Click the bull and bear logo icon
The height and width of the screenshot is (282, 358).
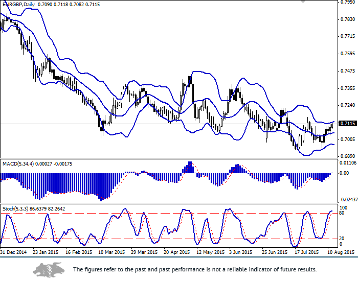(x=49, y=270)
